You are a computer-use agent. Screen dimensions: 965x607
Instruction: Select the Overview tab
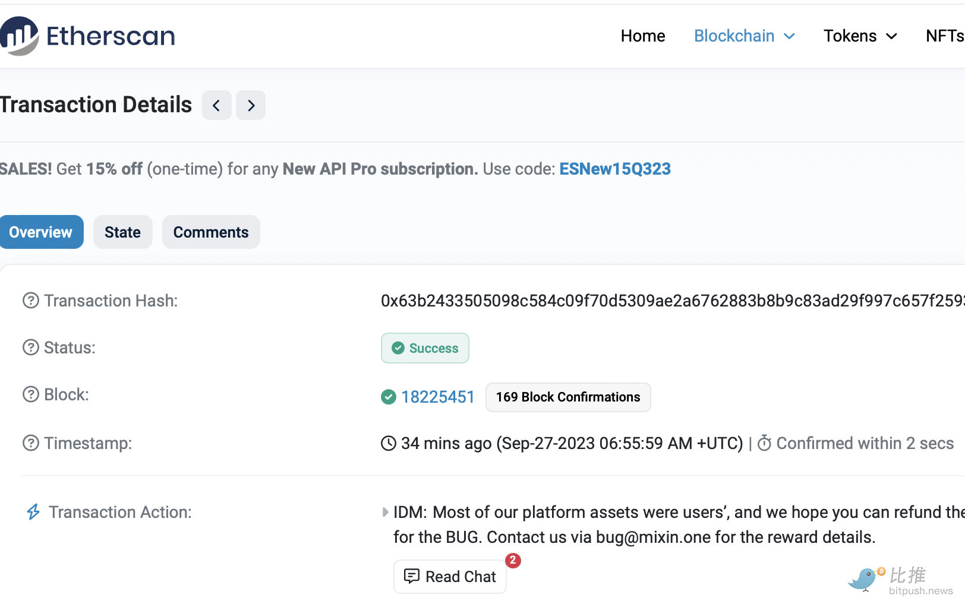click(x=41, y=232)
